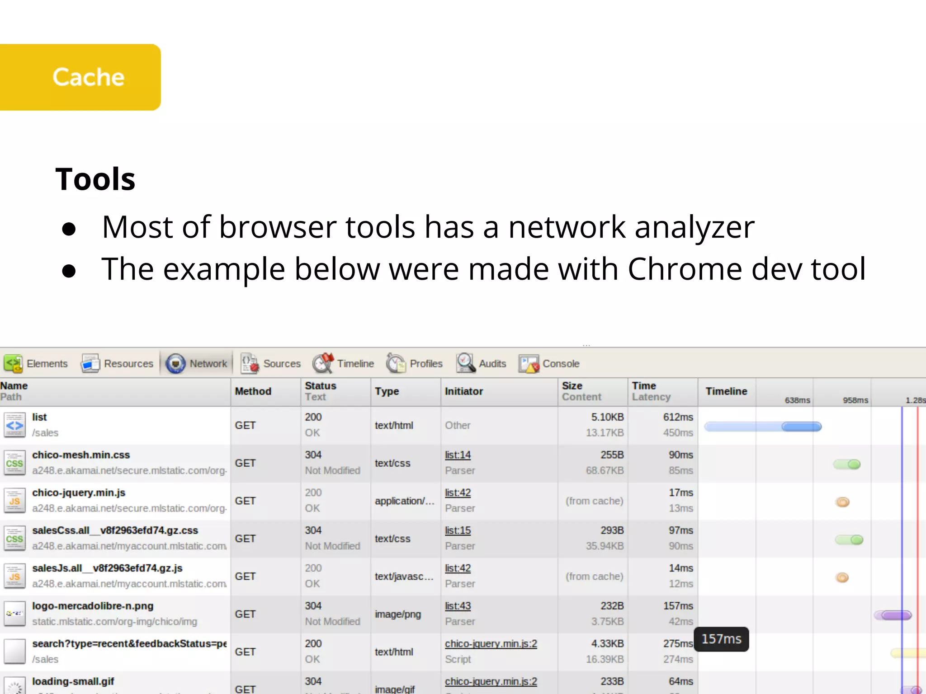The height and width of the screenshot is (694, 926).
Task: Open the Resources panel icon
Action: point(90,363)
